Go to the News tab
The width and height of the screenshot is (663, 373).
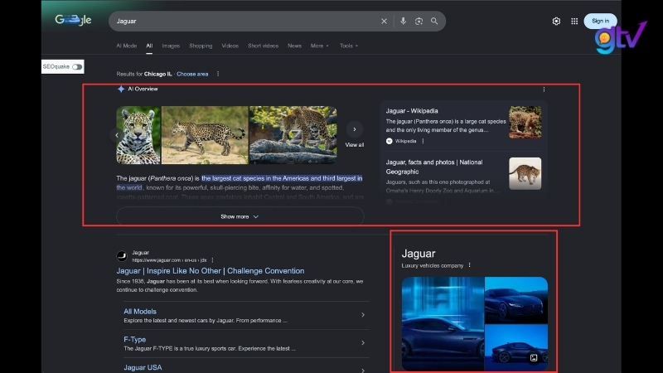(x=295, y=46)
